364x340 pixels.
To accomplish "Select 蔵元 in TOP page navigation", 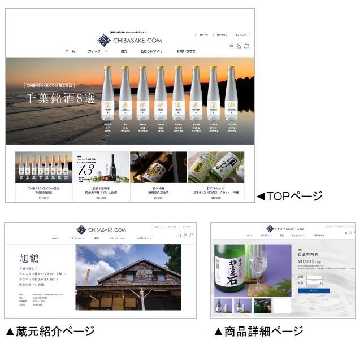I will (x=124, y=51).
